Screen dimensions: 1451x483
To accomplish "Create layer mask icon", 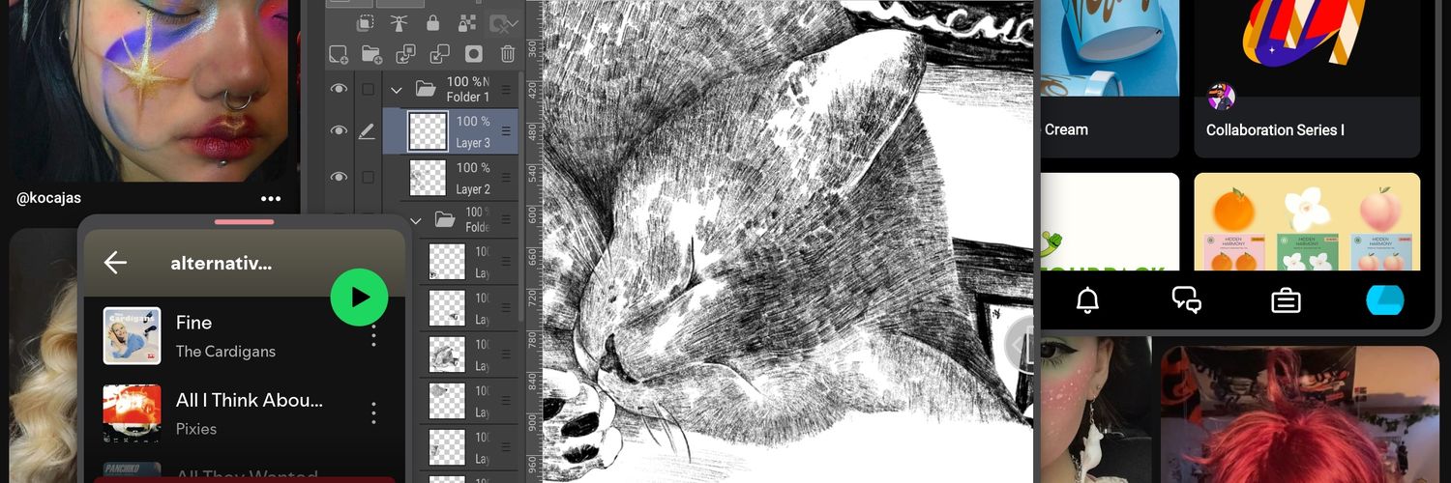I will 473,54.
